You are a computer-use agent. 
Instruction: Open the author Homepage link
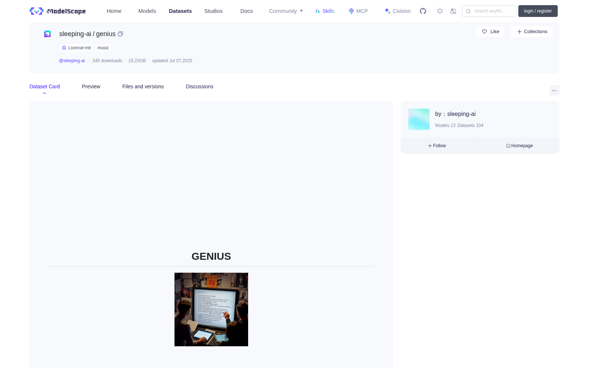519,146
